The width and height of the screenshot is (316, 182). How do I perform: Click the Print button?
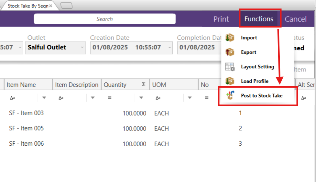(221, 19)
